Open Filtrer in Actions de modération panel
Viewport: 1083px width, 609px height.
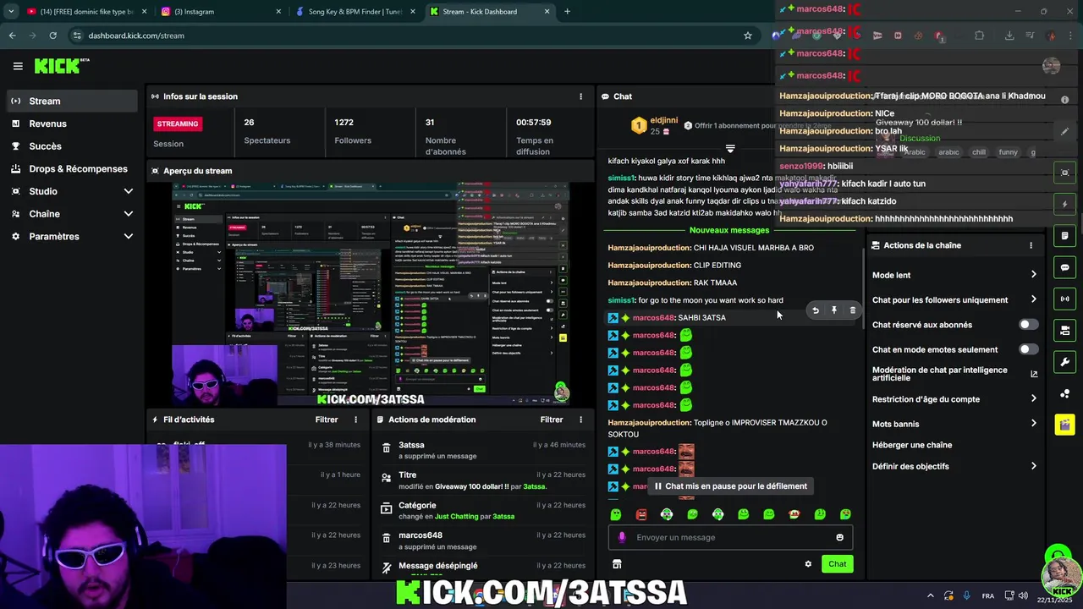pos(552,420)
